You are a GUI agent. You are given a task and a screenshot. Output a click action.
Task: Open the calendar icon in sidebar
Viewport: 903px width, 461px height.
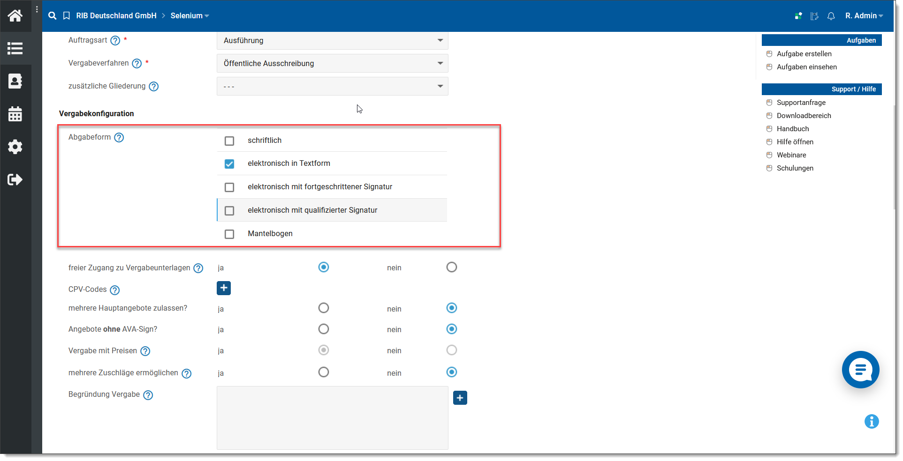(x=15, y=114)
